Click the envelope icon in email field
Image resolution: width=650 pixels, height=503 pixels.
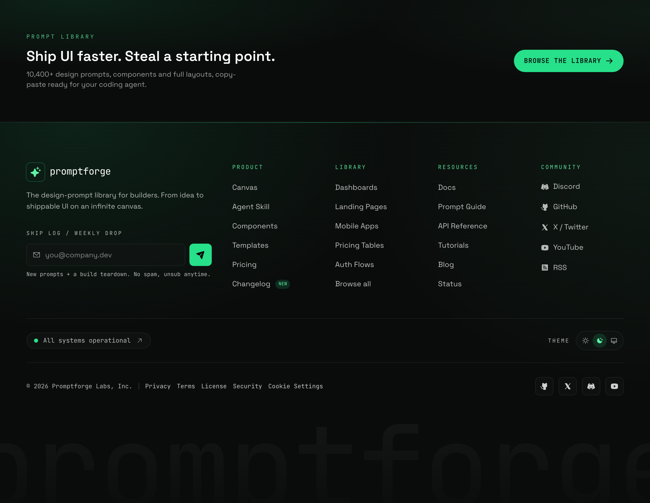click(36, 255)
